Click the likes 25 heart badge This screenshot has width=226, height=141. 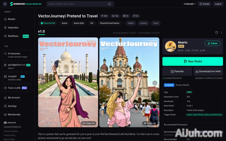[x=136, y=16]
